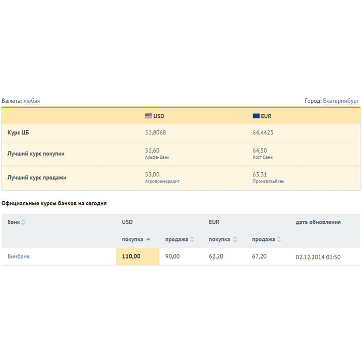The width and height of the screenshot is (362, 362).
Task: Sort by USD покупка column label
Action: 132,239
